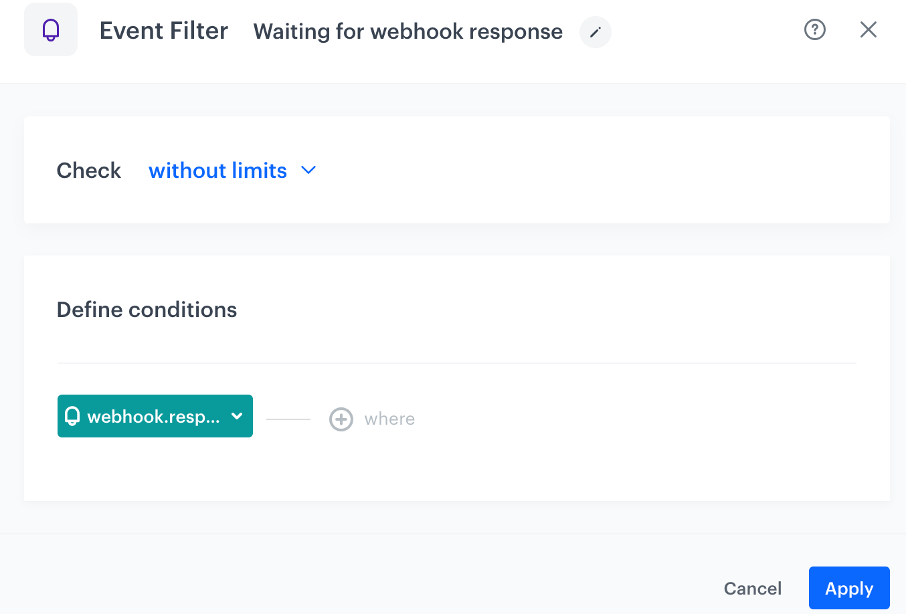Click the chevron on the teal event chip
Viewport: 906px width, 614px height.
(x=237, y=416)
